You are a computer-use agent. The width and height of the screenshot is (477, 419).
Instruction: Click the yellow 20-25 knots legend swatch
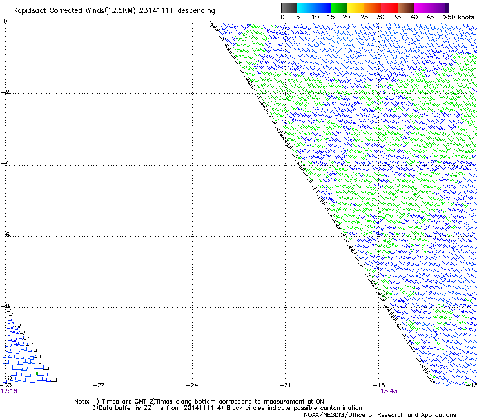click(356, 8)
